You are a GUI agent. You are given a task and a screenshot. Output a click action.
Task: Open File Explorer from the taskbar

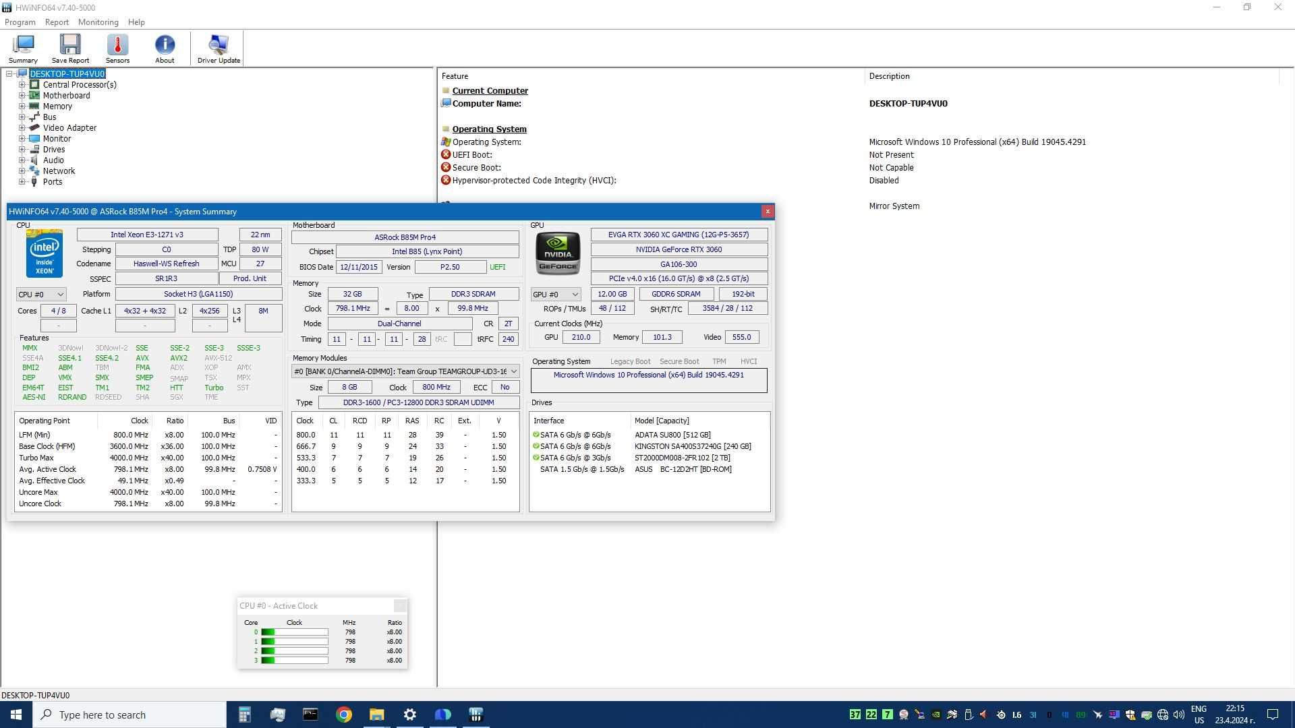coord(376,715)
